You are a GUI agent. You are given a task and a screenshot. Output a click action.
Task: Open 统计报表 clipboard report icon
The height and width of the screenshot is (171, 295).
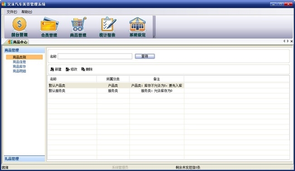[108, 24]
